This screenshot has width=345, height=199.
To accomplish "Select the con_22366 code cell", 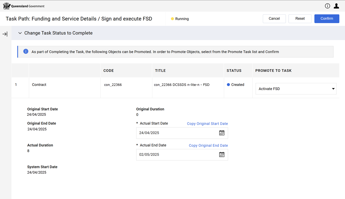I will pos(113,85).
